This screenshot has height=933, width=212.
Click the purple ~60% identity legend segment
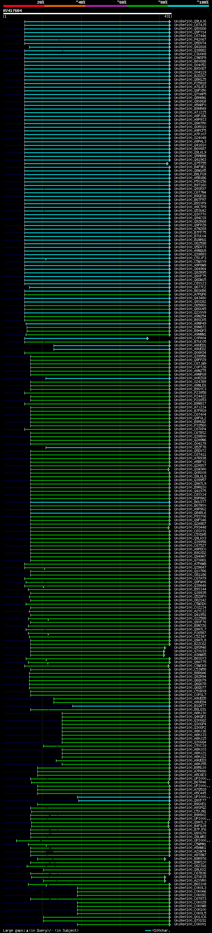(x=106, y=6)
